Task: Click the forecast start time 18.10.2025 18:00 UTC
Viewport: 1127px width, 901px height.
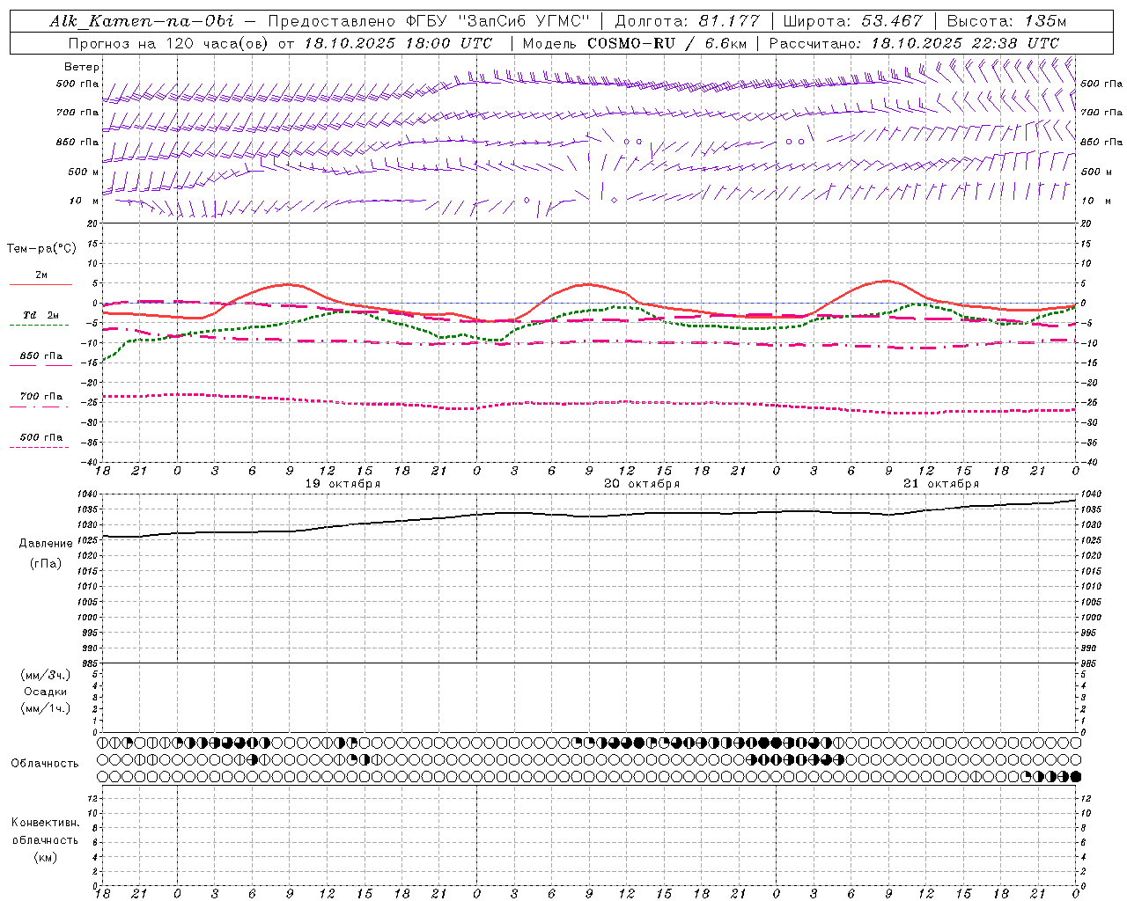Action: [398, 43]
